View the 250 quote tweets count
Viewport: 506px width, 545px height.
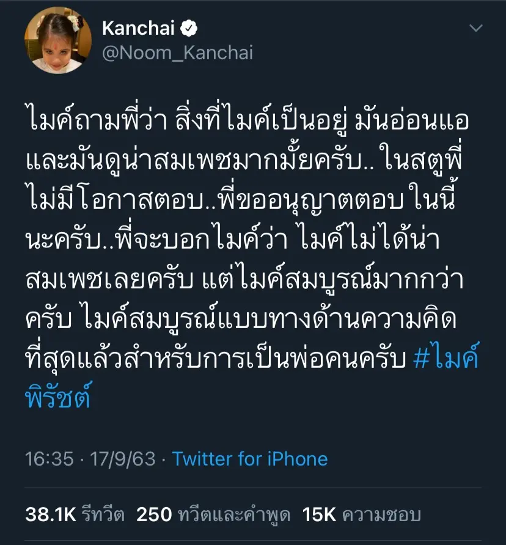tap(153, 515)
